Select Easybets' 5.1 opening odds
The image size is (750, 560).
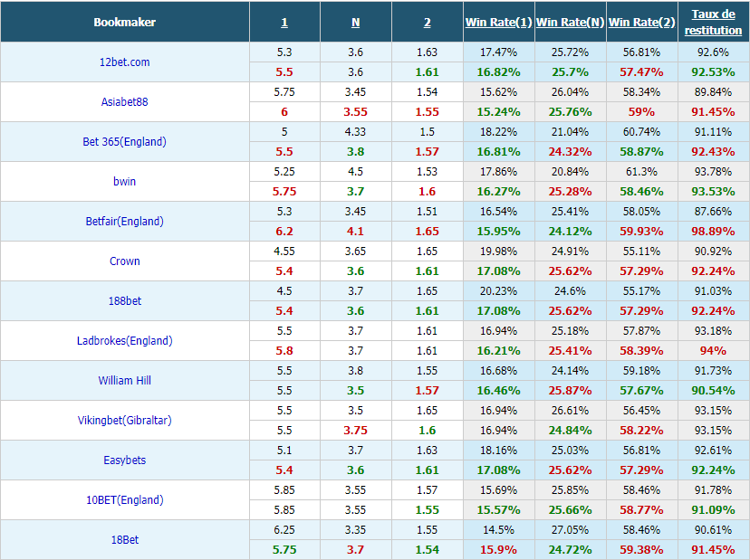284,451
